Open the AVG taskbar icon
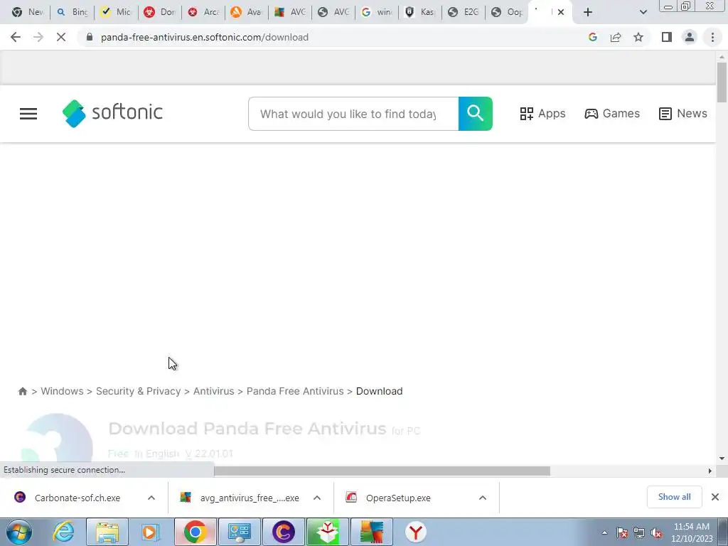 click(371, 532)
